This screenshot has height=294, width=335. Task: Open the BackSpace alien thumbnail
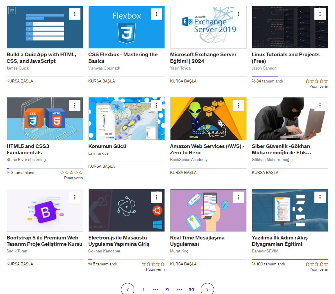[208, 119]
